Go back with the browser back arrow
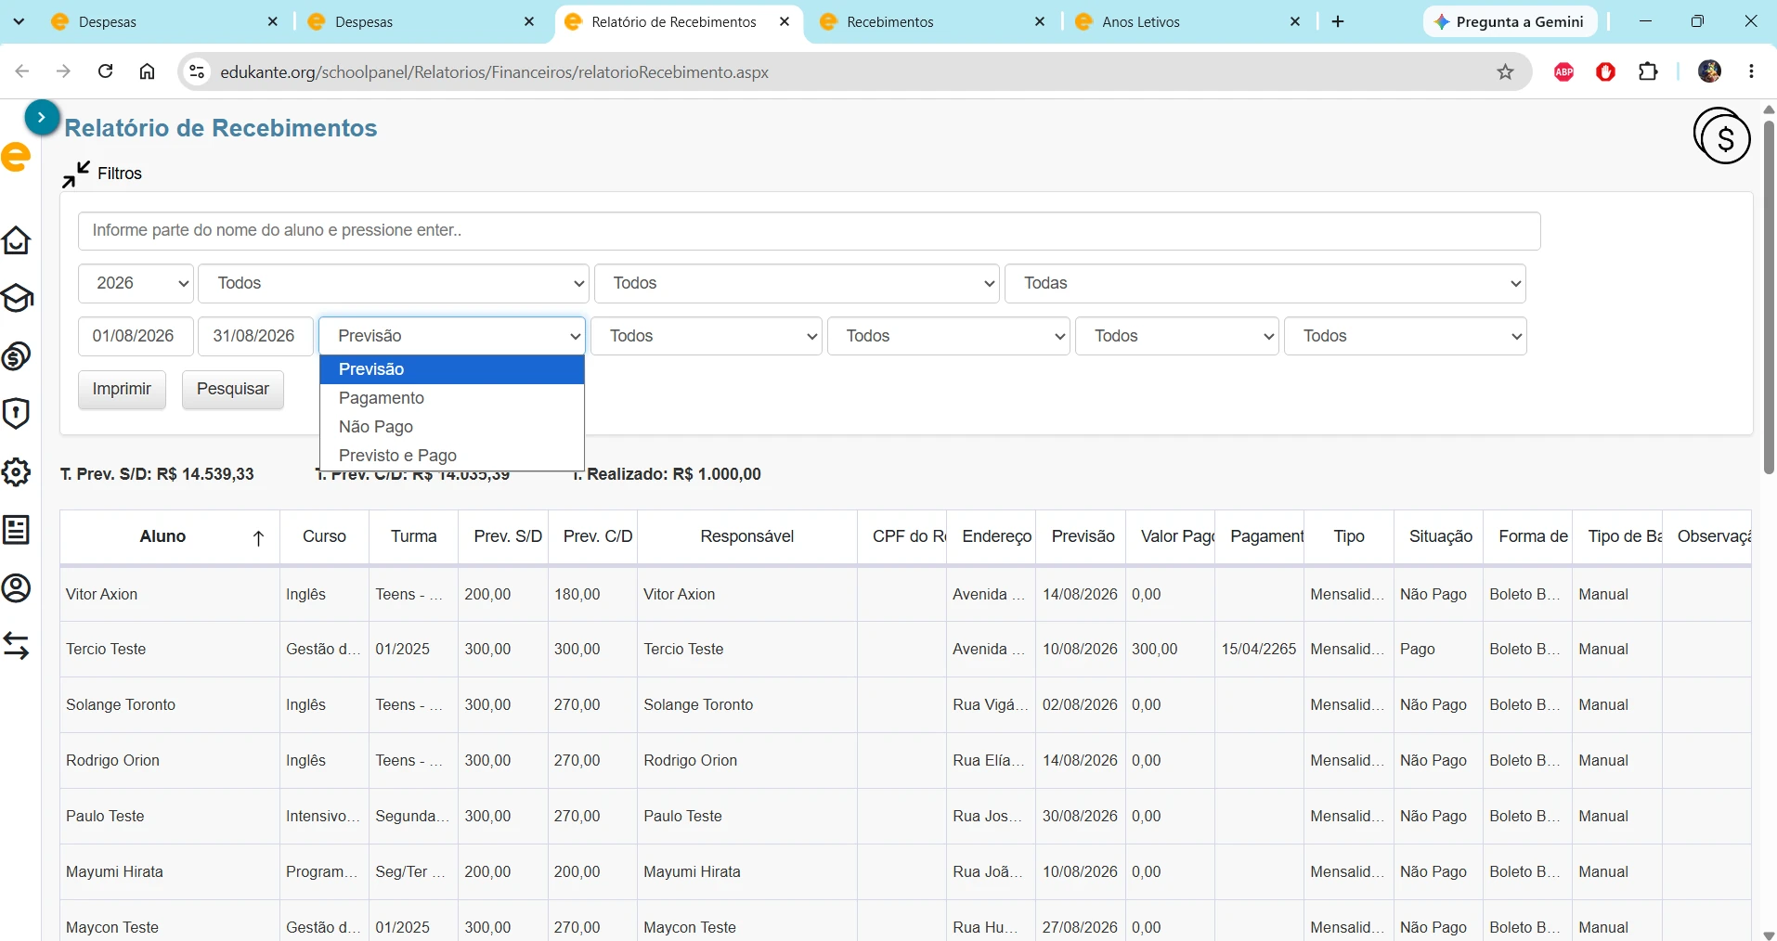The width and height of the screenshot is (1777, 941). click(23, 71)
